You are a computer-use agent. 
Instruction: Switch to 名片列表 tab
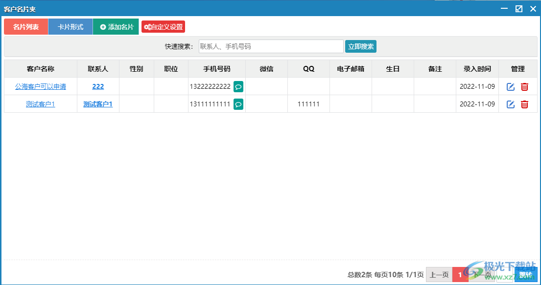pos(26,27)
